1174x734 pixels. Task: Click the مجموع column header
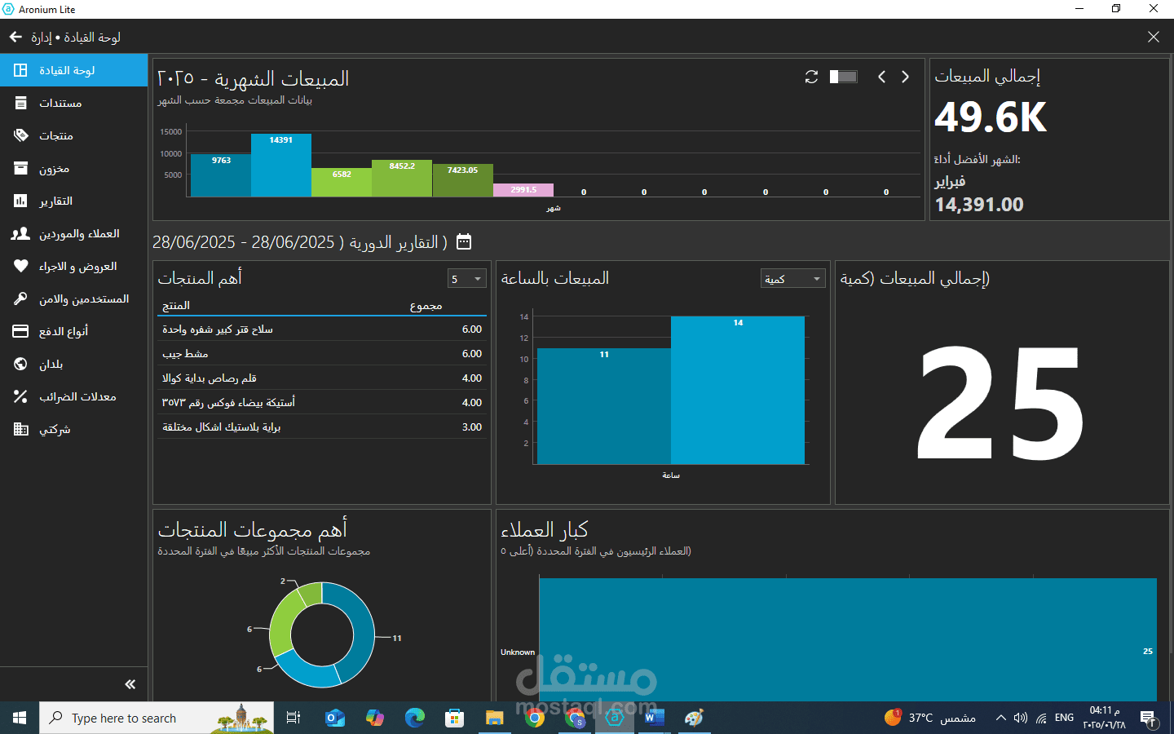coord(426,305)
